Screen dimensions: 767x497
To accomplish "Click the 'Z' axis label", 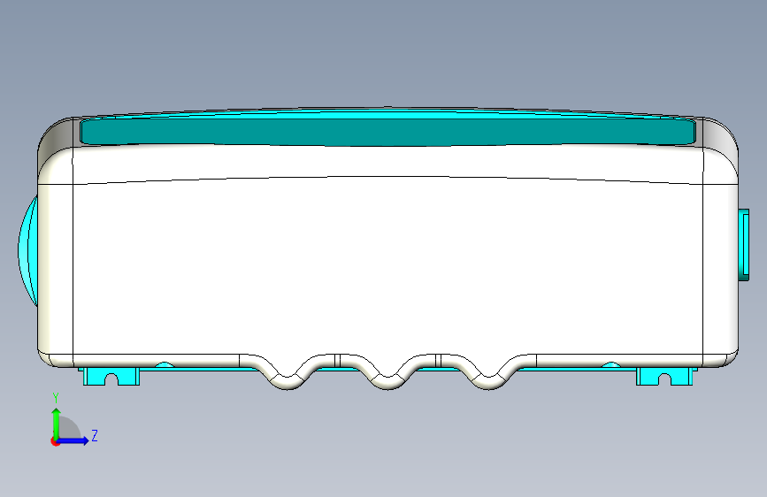I will pyautogui.click(x=95, y=435).
